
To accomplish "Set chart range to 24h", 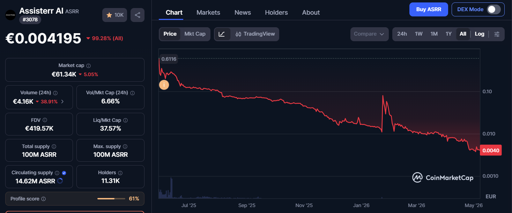I will [402, 34].
